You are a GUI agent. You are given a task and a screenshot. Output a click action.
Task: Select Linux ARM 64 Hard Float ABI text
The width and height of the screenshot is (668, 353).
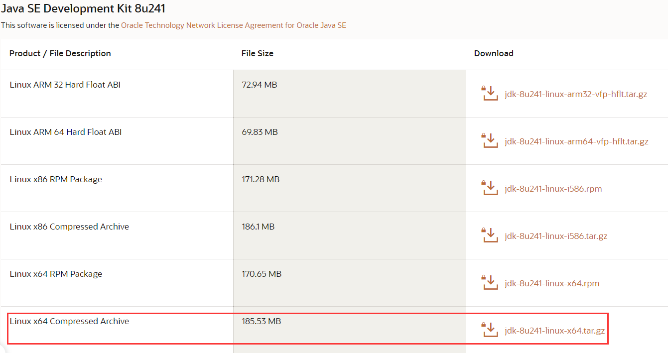click(x=66, y=132)
